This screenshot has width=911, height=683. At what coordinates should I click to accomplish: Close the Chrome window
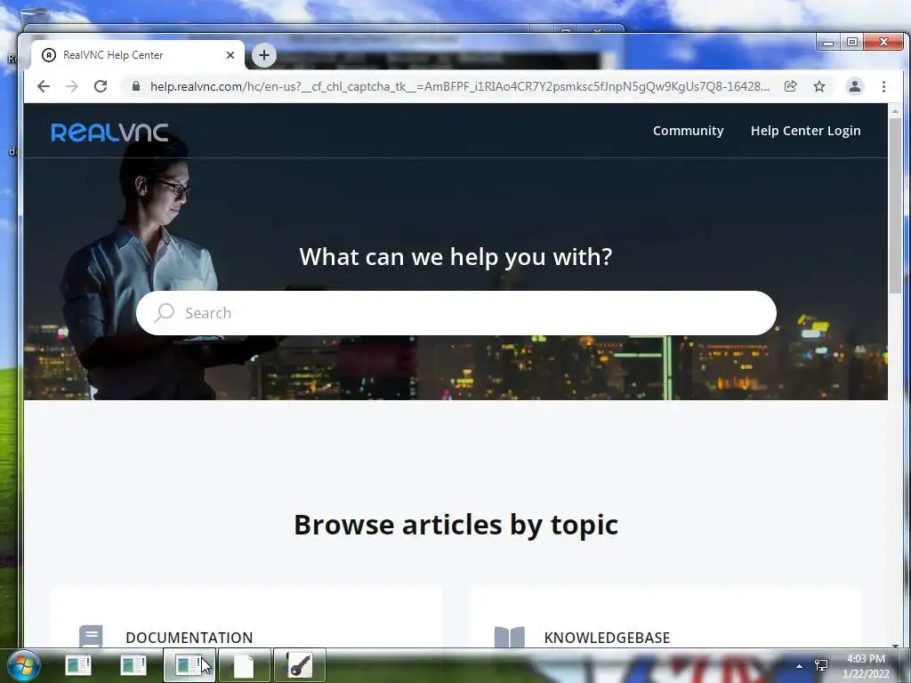click(x=883, y=43)
